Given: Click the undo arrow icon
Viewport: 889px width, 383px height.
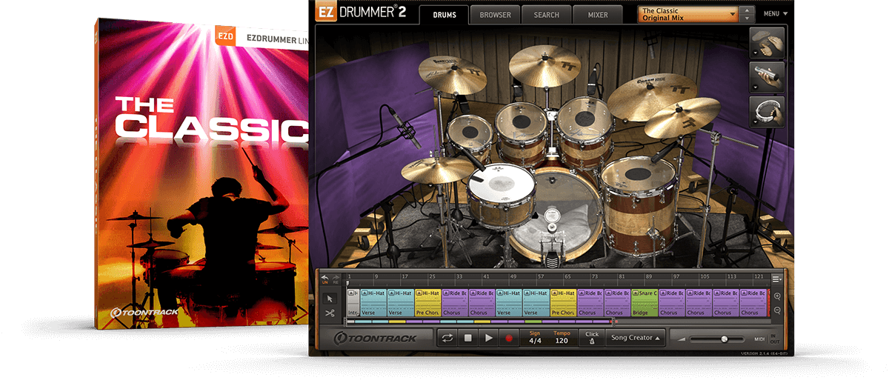Looking at the screenshot, I should pyautogui.click(x=325, y=279).
